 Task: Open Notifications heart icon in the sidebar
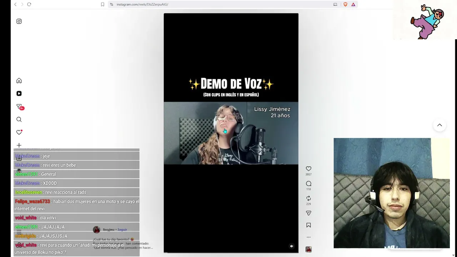[19, 132]
